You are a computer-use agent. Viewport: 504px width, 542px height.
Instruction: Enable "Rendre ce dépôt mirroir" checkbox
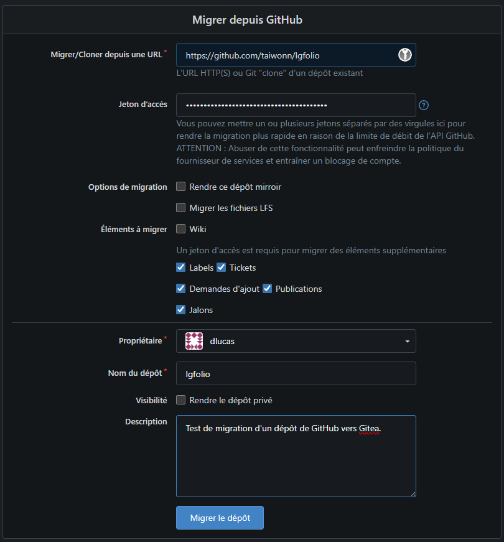(x=181, y=187)
